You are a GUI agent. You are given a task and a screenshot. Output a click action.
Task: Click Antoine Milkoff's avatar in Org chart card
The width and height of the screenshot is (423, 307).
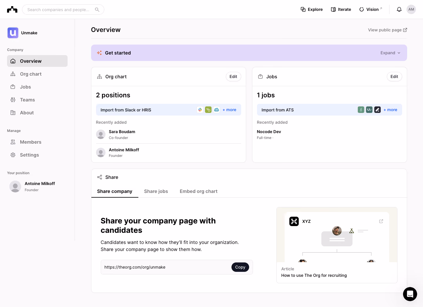[101, 152]
